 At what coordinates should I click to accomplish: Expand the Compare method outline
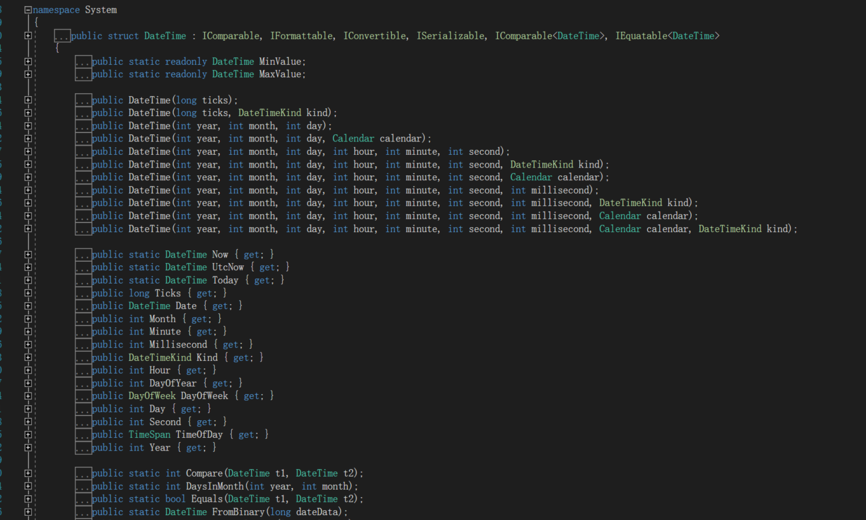[x=28, y=473]
